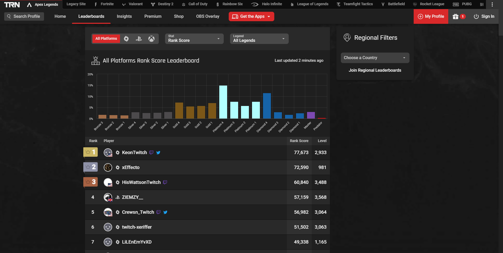The width and height of the screenshot is (503, 253).
Task: Filter leaderboard by PlayStation platform icon
Action: (139, 39)
